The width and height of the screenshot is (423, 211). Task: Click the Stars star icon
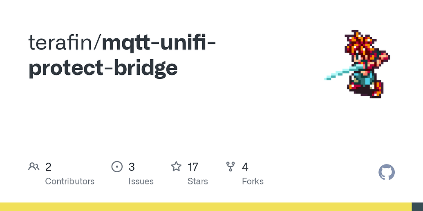176,167
